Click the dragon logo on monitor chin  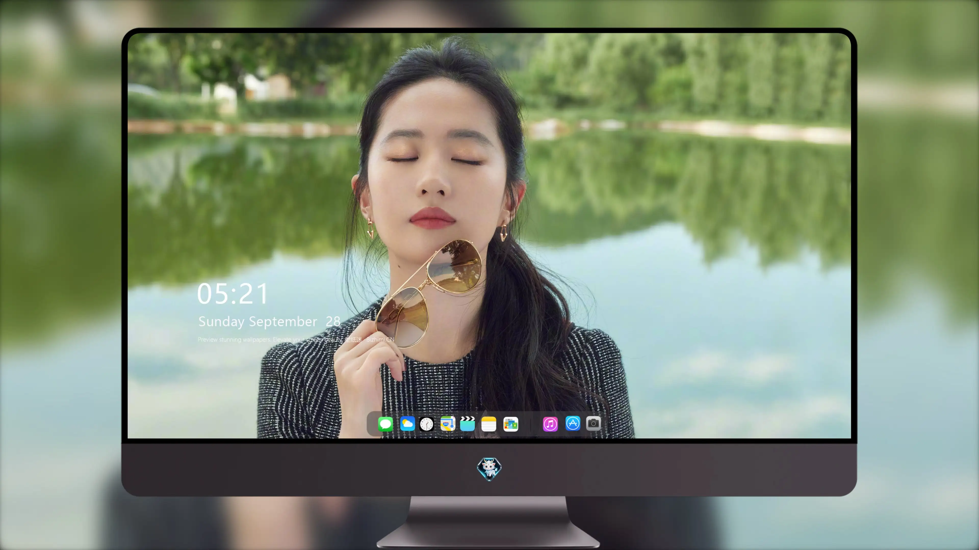(x=489, y=469)
